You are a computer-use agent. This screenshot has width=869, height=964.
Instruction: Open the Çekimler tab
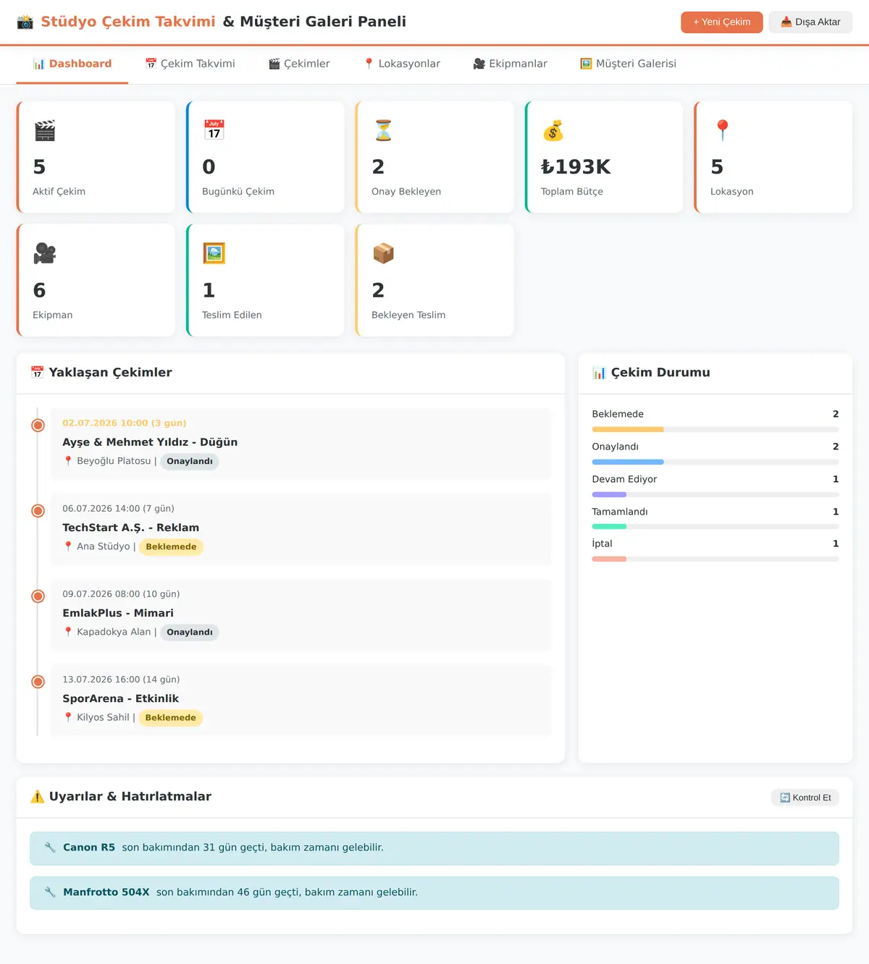point(299,64)
